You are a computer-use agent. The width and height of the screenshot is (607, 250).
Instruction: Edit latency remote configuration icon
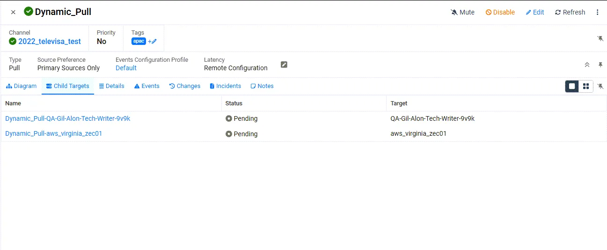[x=284, y=65]
